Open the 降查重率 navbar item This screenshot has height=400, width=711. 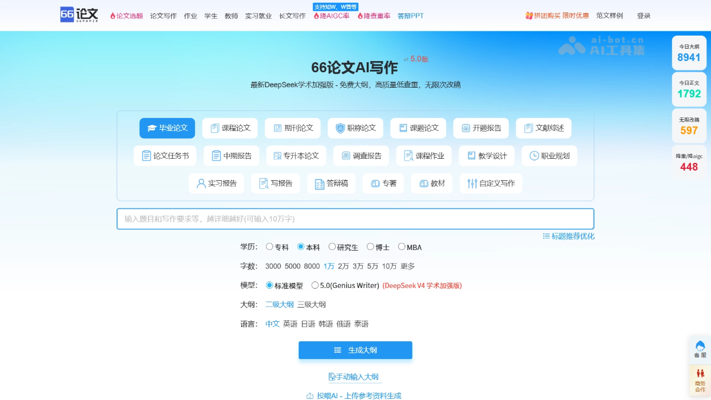click(x=374, y=16)
